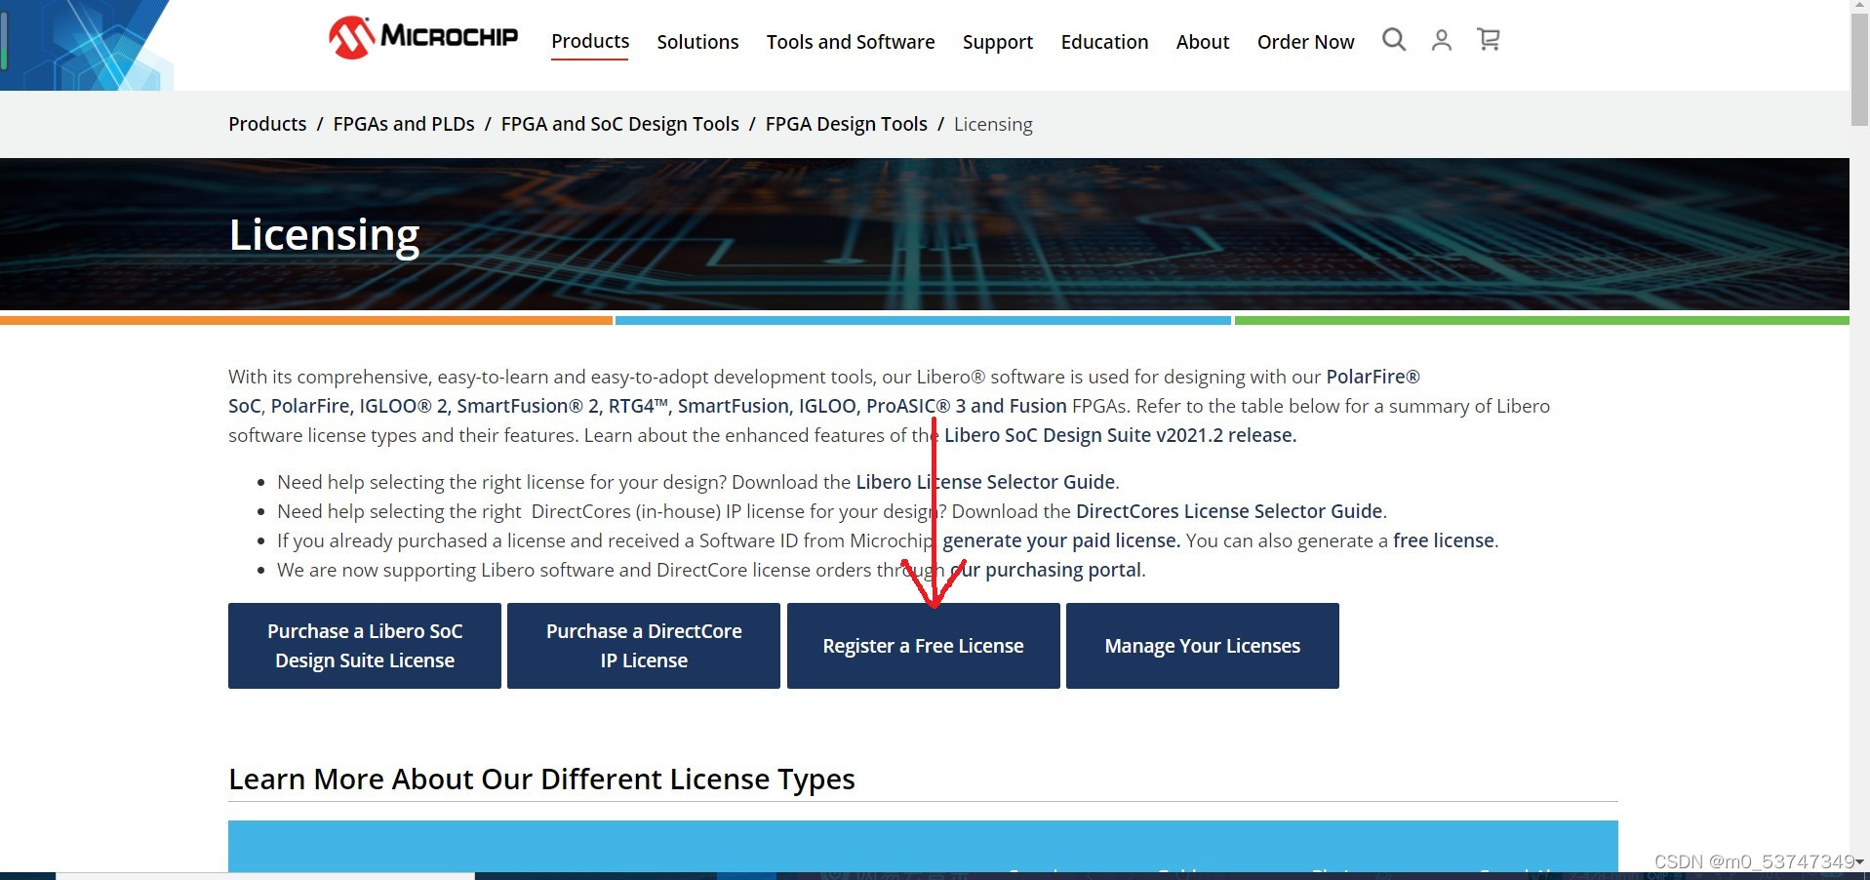This screenshot has width=1870, height=880.
Task: Go to FPGA and SoC Design Tools breadcrumb
Action: [619, 124]
